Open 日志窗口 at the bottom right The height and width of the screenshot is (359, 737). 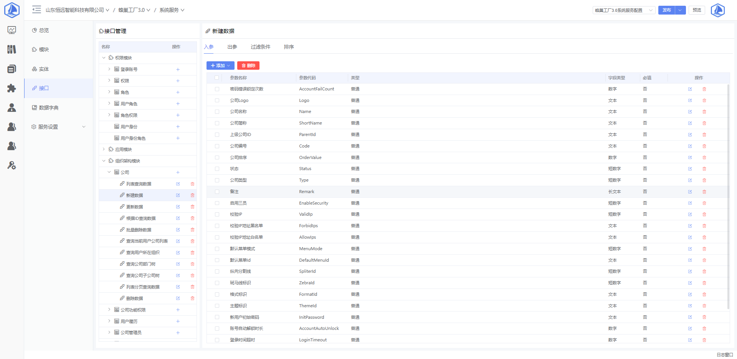coord(724,355)
